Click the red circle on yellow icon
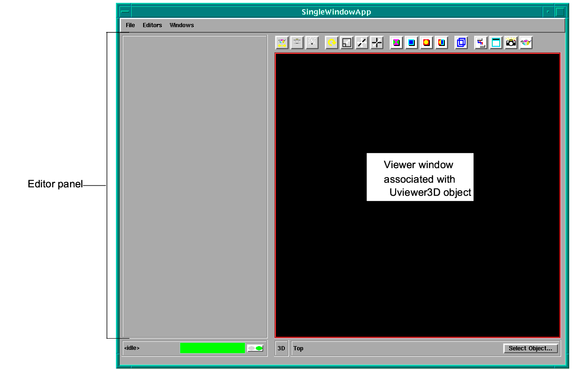Viewport: 580px width, 370px height. click(x=427, y=43)
